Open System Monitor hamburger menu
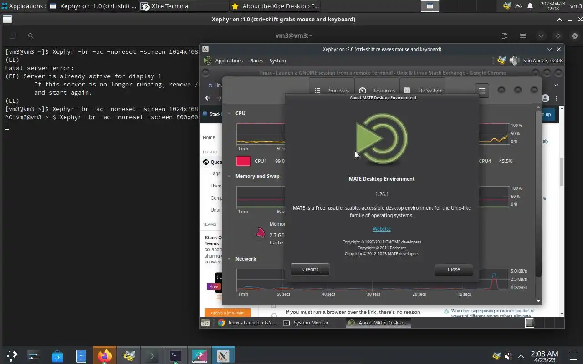 (482, 91)
